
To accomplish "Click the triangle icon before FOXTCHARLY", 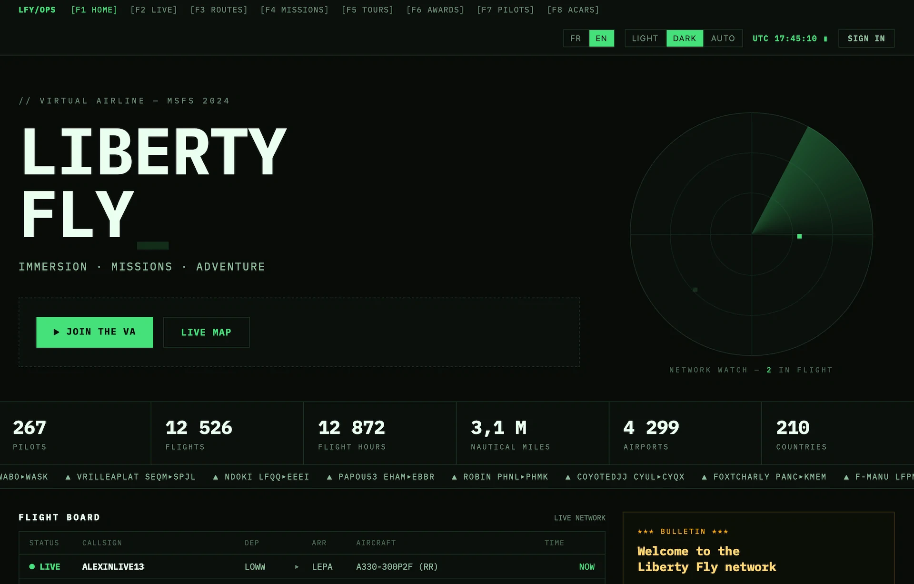I will click(x=704, y=477).
